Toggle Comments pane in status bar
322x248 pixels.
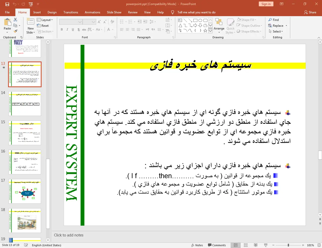(217, 245)
